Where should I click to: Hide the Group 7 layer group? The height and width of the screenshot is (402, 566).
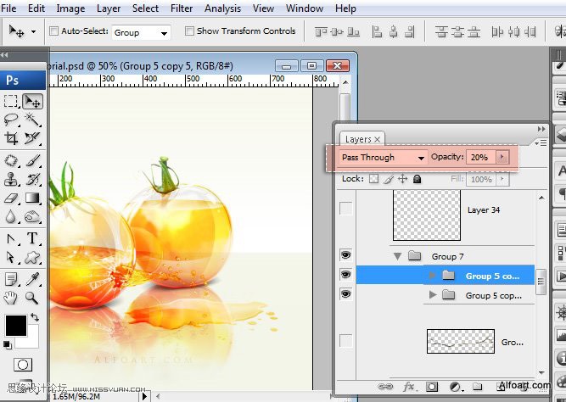click(x=345, y=255)
